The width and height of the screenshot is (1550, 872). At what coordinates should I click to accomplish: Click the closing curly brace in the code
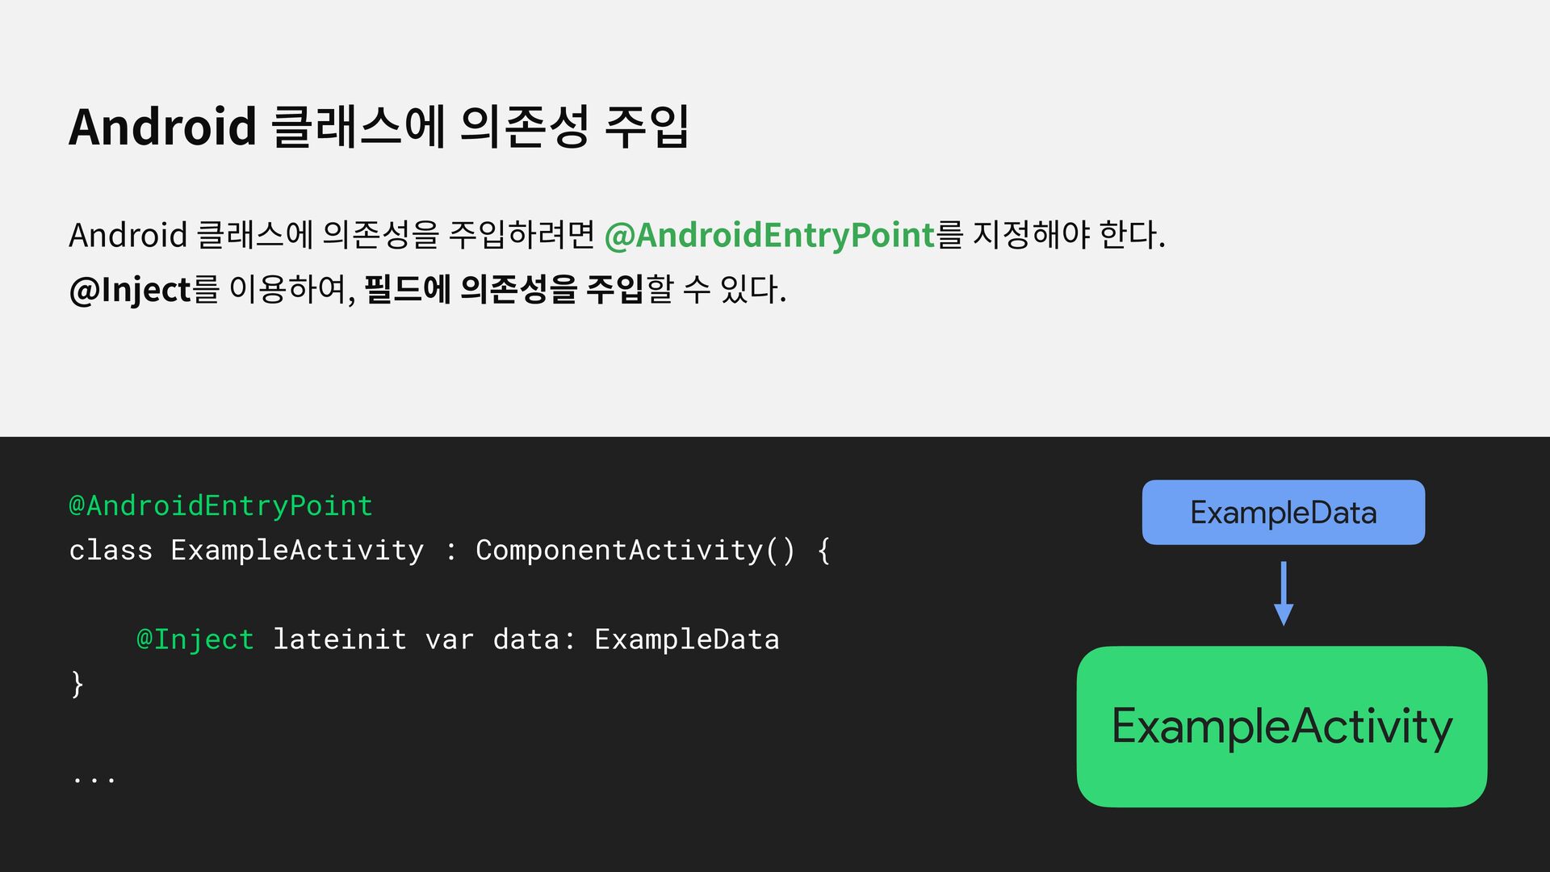coord(77,684)
